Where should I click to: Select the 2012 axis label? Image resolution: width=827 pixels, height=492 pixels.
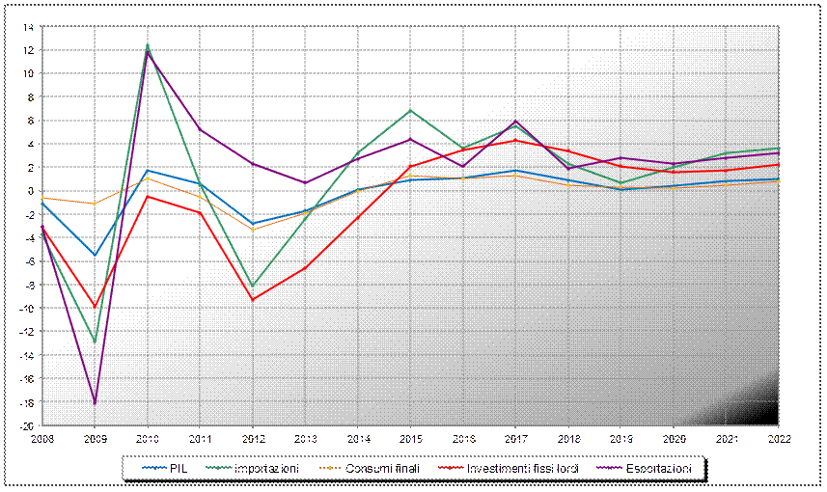coord(253,439)
